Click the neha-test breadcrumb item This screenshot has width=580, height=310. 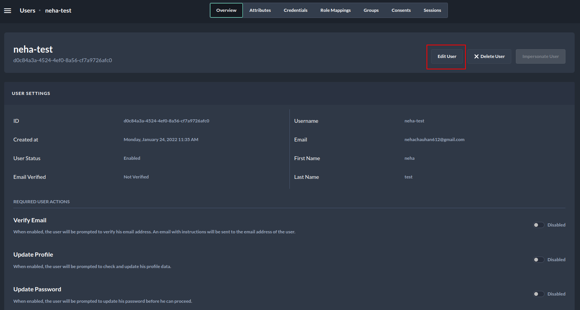click(58, 11)
